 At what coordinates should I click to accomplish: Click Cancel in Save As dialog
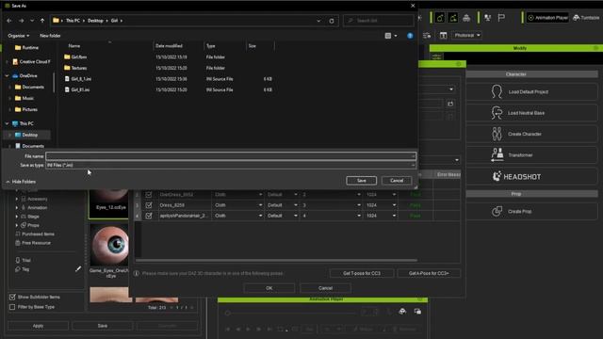397,181
